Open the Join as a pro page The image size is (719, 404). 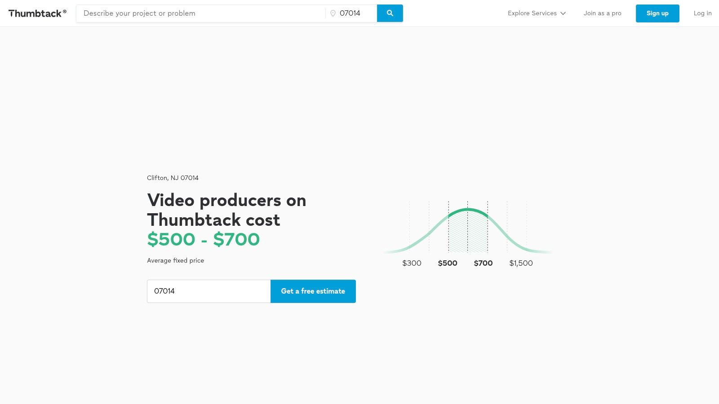tap(602, 13)
